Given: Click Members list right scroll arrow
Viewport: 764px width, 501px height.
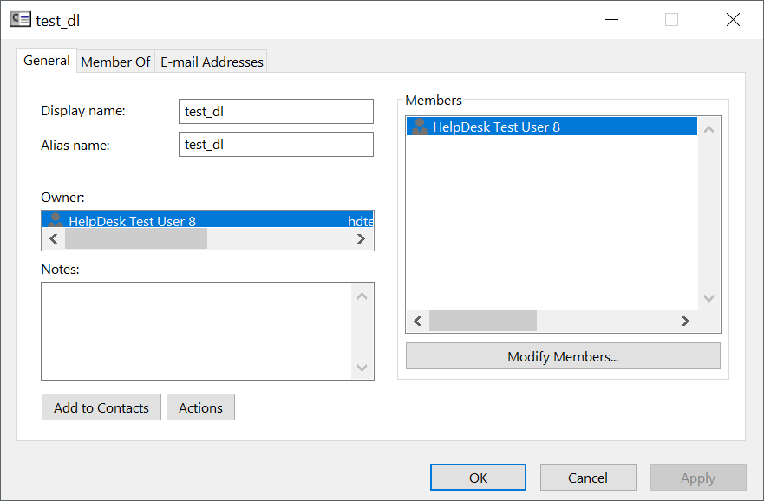Looking at the screenshot, I should tap(686, 321).
